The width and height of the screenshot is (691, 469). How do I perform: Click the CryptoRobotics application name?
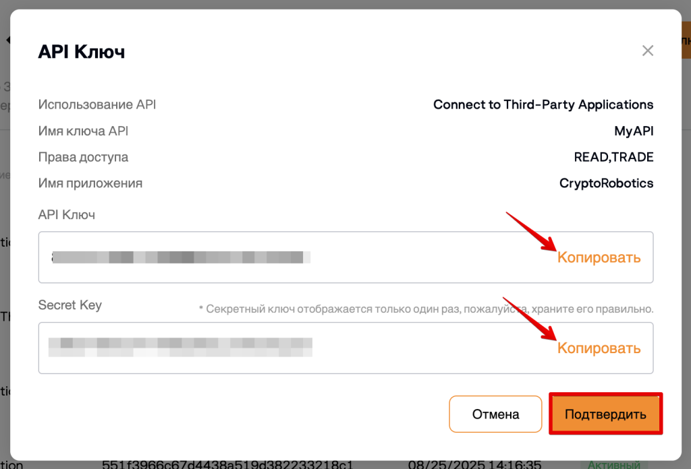coord(606,183)
